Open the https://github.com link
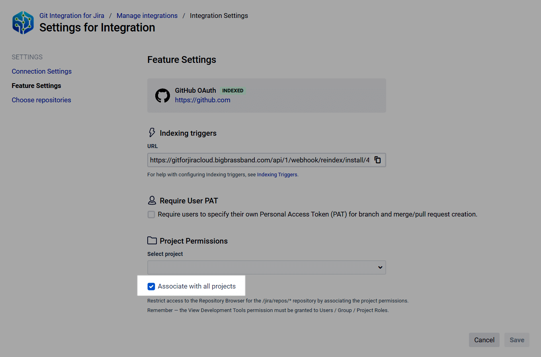Viewport: 541px width, 357px height. point(203,100)
